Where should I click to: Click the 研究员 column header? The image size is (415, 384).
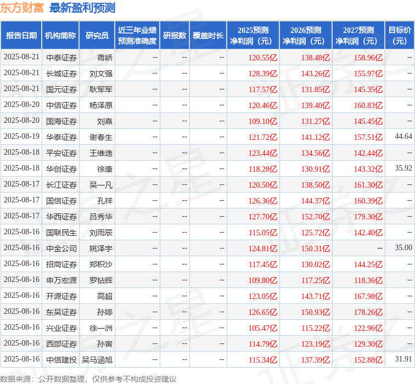[x=97, y=36]
